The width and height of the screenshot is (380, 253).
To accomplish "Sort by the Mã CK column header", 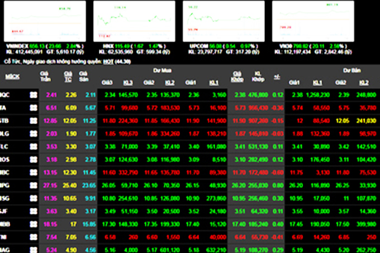I will 12,75.
